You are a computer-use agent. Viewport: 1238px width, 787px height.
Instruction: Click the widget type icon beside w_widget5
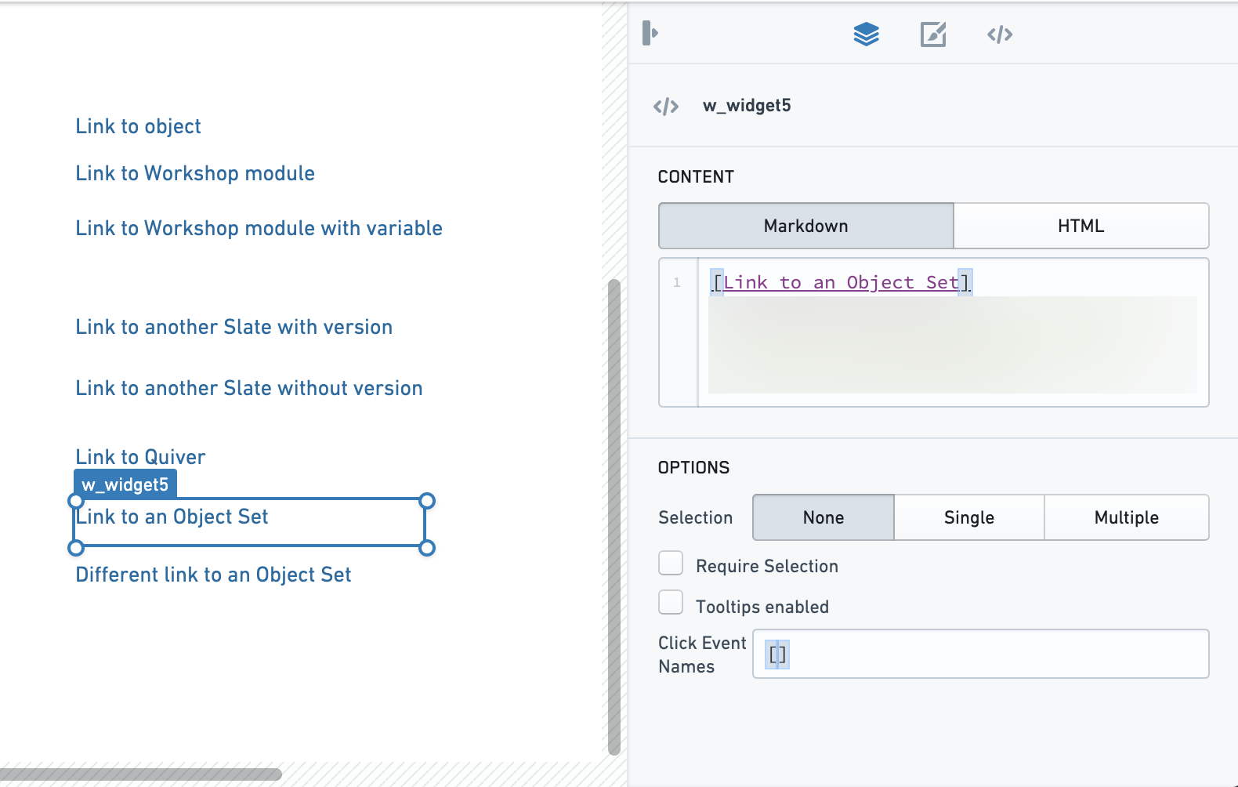666,106
